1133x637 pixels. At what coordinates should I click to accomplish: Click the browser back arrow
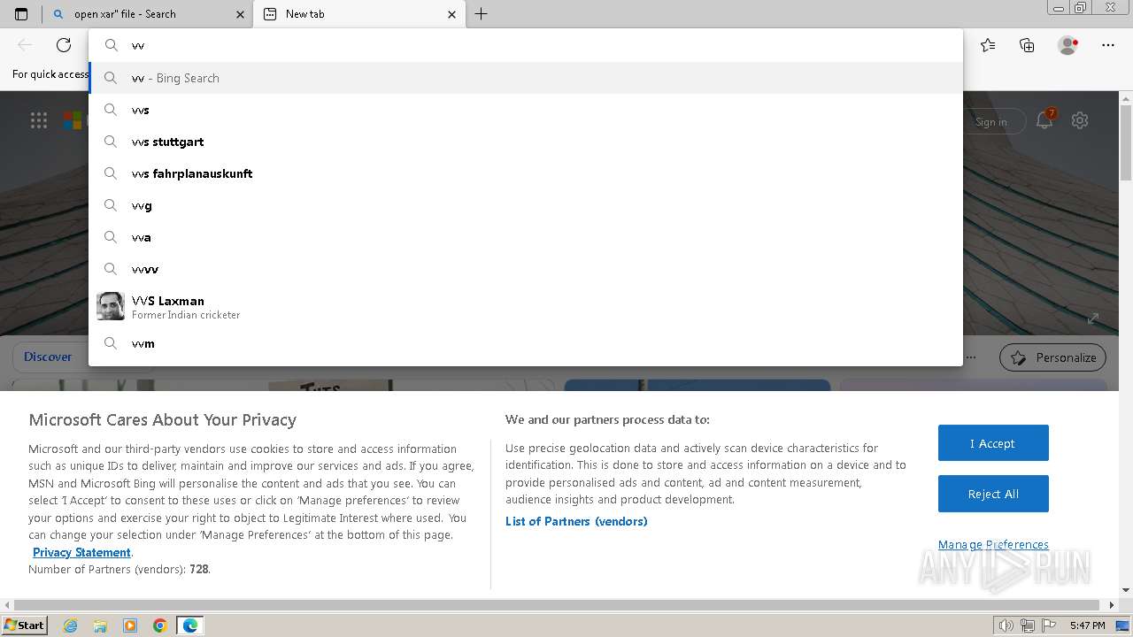click(25, 45)
